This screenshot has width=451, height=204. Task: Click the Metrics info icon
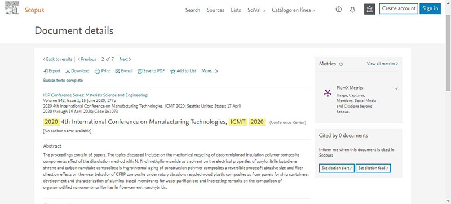click(341, 64)
